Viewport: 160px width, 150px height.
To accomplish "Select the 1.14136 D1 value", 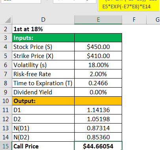I will (98, 110).
